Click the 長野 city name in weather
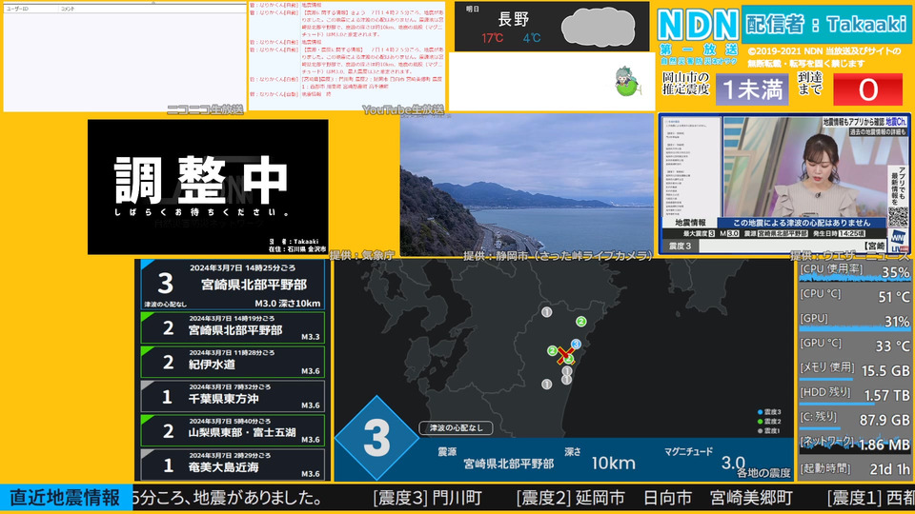Screen dimensions: 915x514 tap(514, 19)
